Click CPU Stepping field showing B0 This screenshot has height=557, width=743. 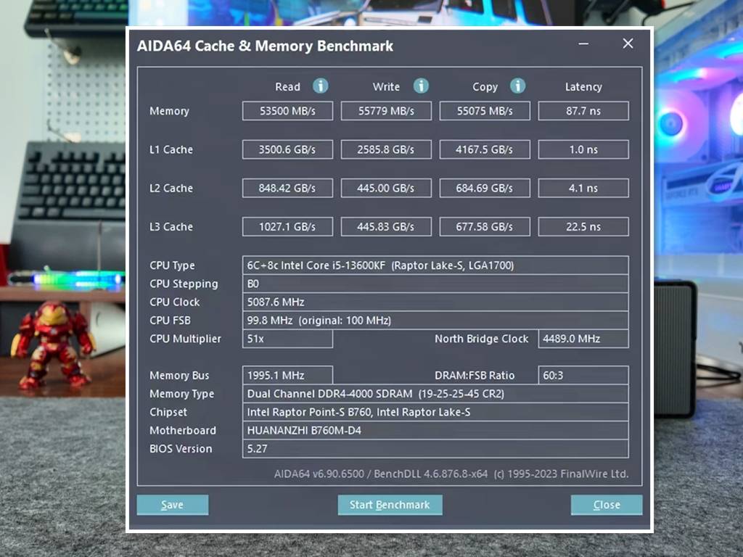(x=435, y=284)
